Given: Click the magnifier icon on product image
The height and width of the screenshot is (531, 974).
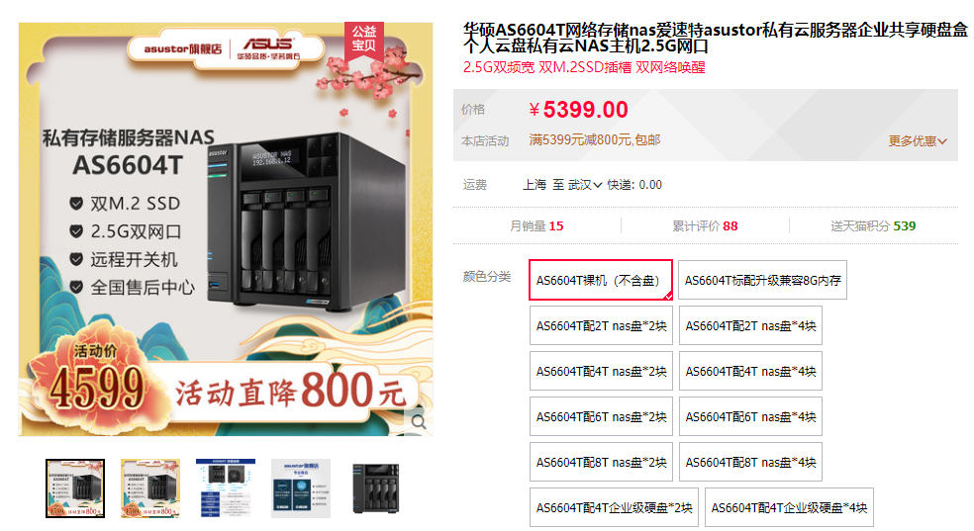Looking at the screenshot, I should [x=419, y=422].
